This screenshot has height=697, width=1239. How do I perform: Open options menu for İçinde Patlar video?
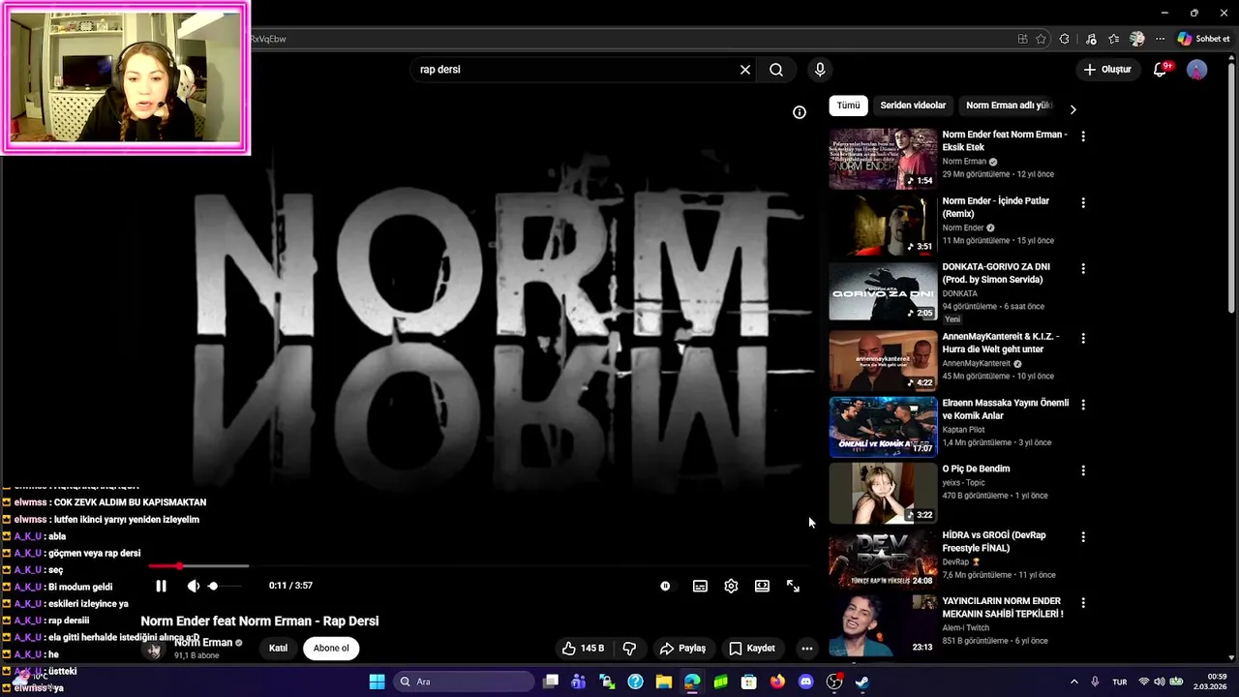click(1083, 203)
